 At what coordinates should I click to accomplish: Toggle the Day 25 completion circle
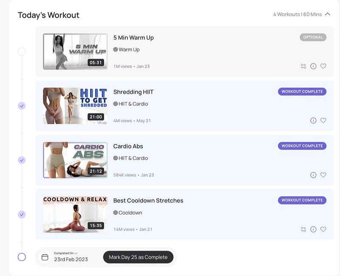[x=22, y=257]
